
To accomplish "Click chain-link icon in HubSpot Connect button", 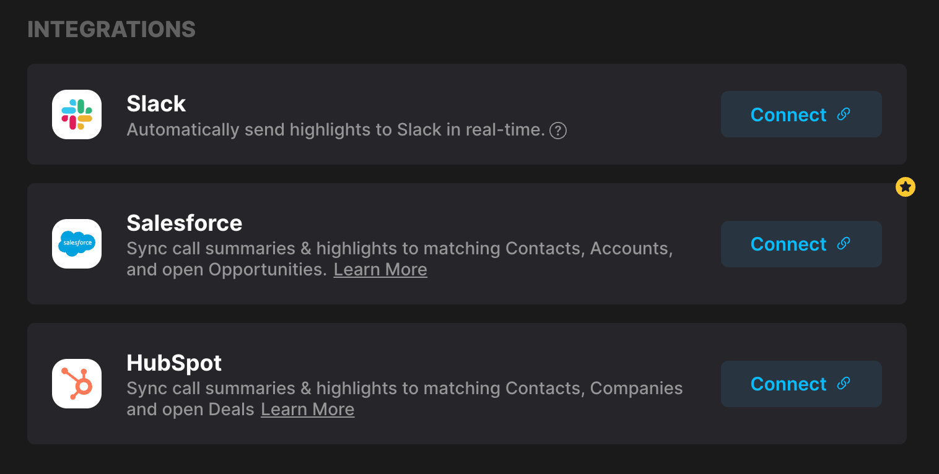I will tap(843, 383).
